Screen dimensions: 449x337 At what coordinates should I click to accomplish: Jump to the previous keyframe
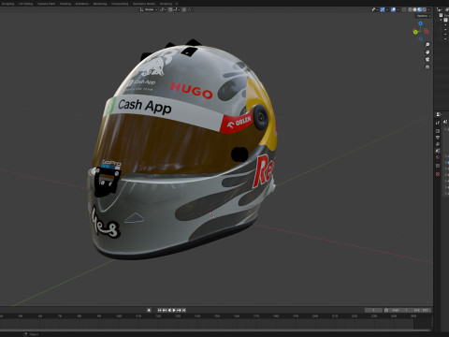pos(165,310)
